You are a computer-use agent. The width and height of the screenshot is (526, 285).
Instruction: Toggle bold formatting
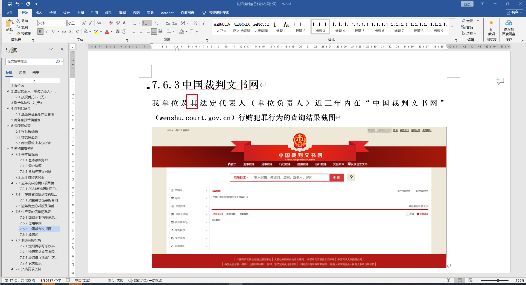tap(40, 31)
